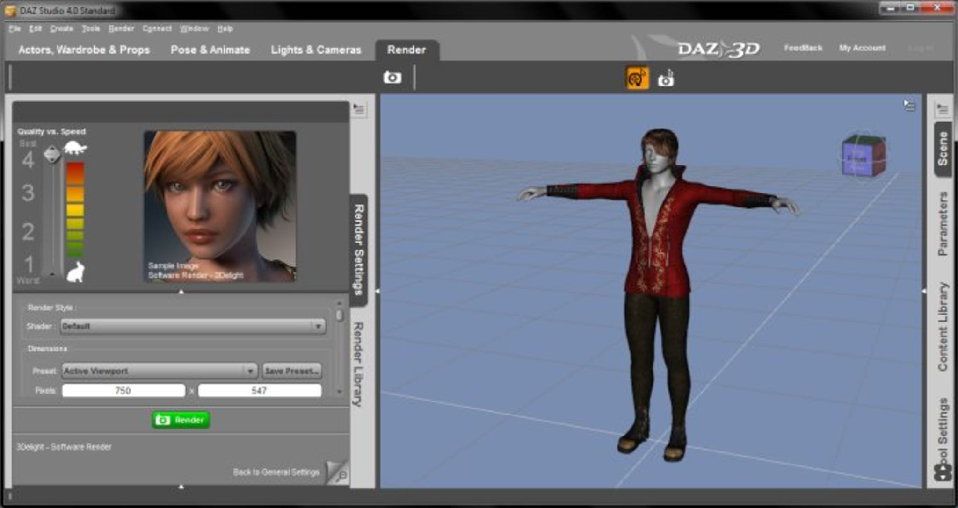958x508 pixels.
Task: Click the camera render icon in toolbar
Action: click(392, 77)
